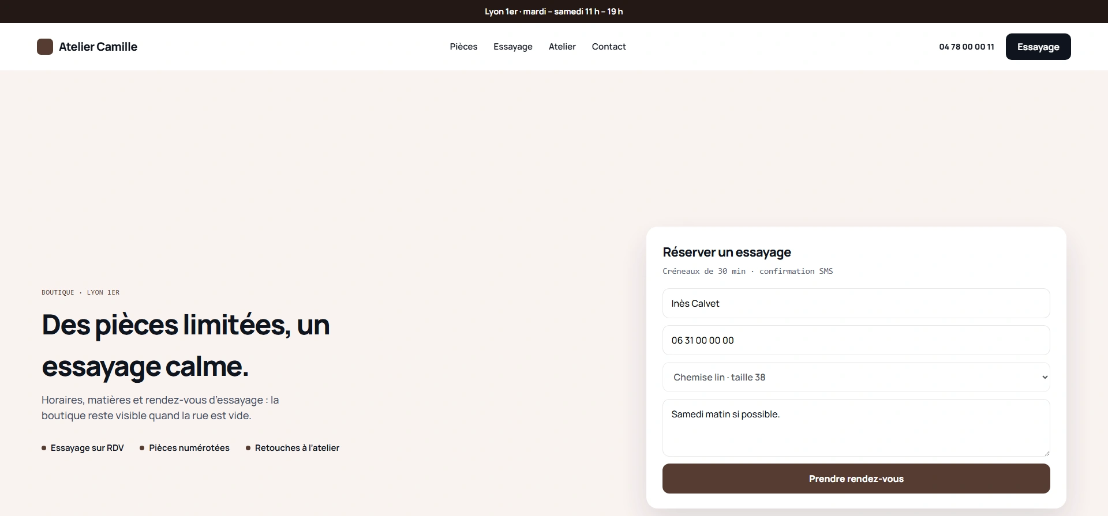Click the brown Atelier Camille logo square
The width and height of the screenshot is (1108, 516).
pyautogui.click(x=45, y=47)
